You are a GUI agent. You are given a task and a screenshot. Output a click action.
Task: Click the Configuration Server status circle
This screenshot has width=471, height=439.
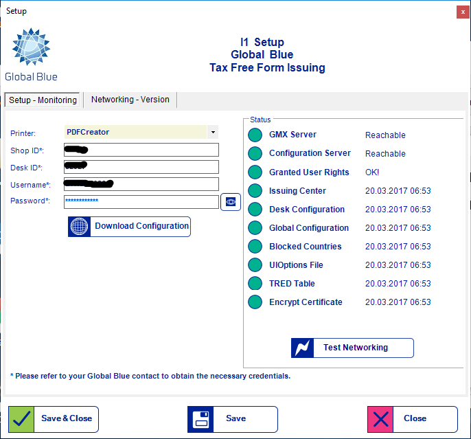[x=255, y=154]
